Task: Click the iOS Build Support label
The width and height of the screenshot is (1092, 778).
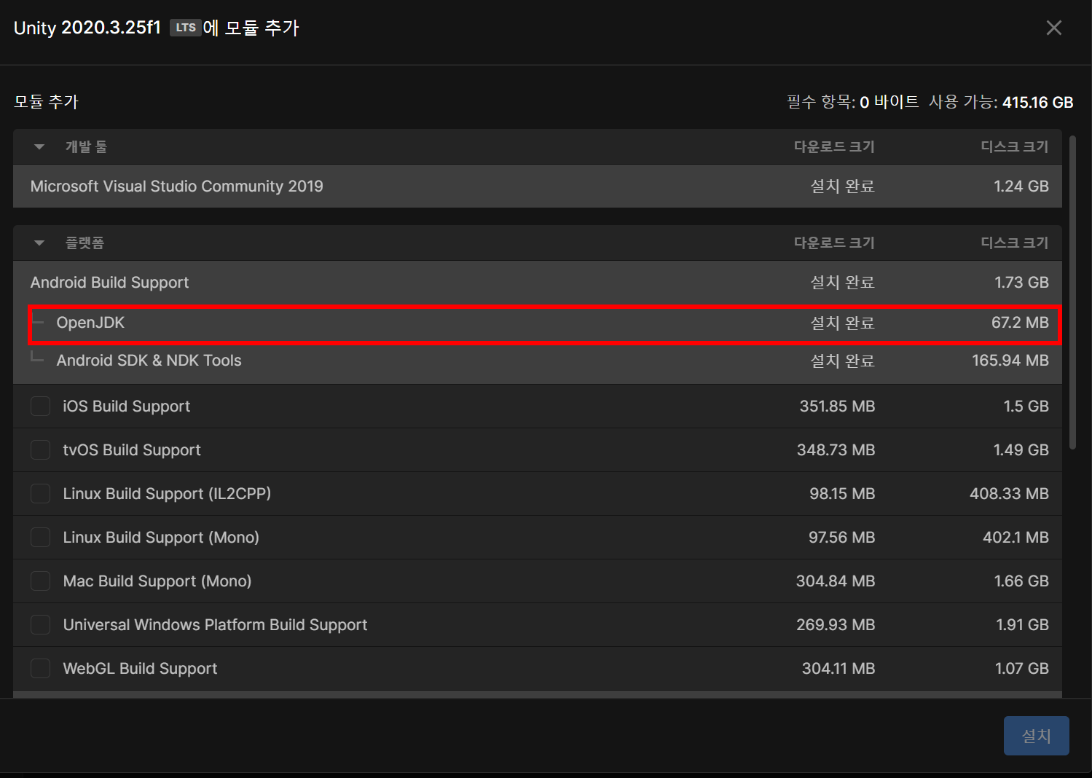Action: pos(126,406)
